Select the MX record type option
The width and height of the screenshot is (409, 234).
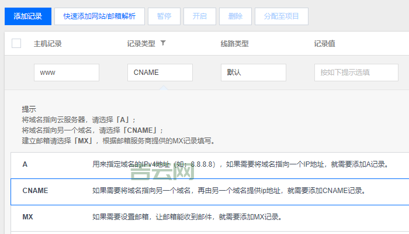pyautogui.click(x=210, y=218)
